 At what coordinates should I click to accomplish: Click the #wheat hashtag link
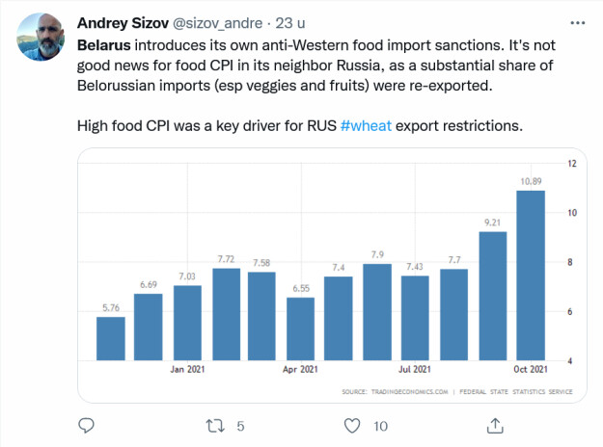pos(366,127)
